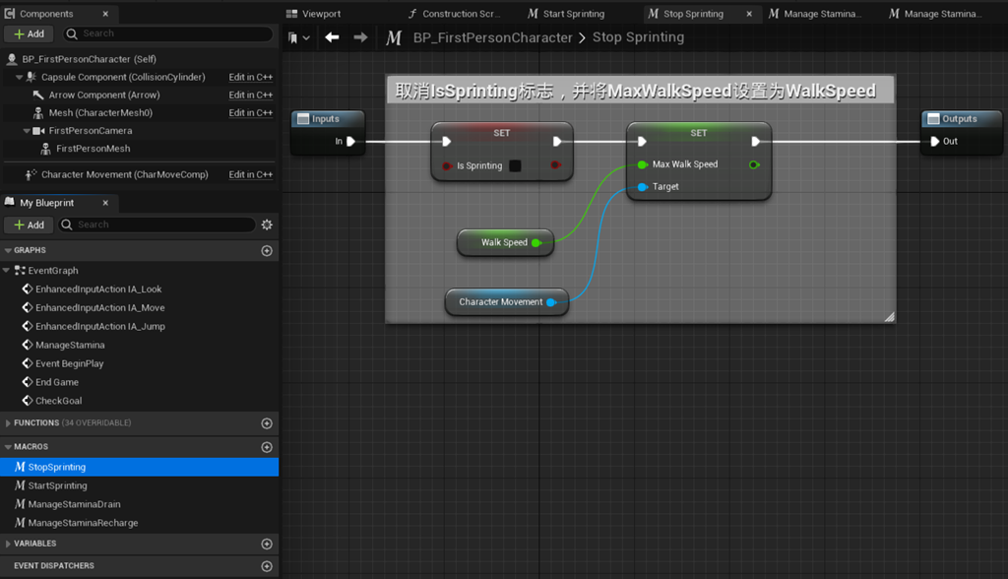Click the graph navigate forward arrow

[360, 37]
